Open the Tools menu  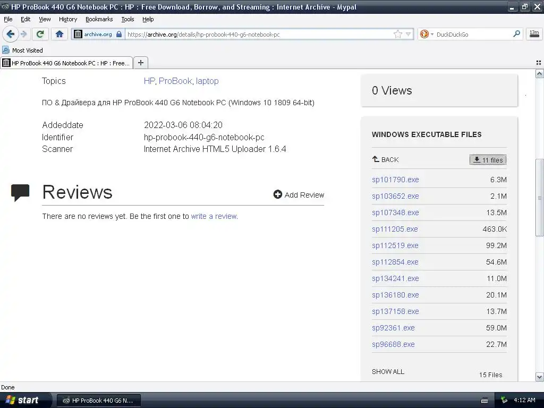[127, 19]
